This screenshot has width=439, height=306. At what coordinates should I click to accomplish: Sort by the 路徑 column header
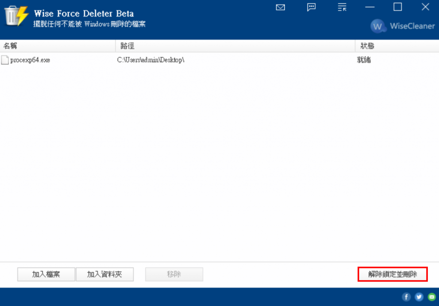[235, 46]
